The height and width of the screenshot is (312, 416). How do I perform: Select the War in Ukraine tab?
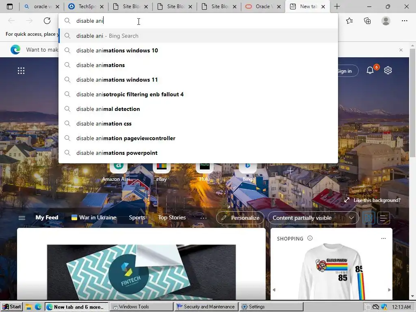pyautogui.click(x=94, y=218)
